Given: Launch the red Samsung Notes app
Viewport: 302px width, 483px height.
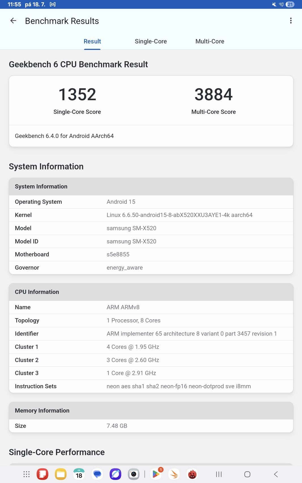Looking at the screenshot, I should point(42,474).
